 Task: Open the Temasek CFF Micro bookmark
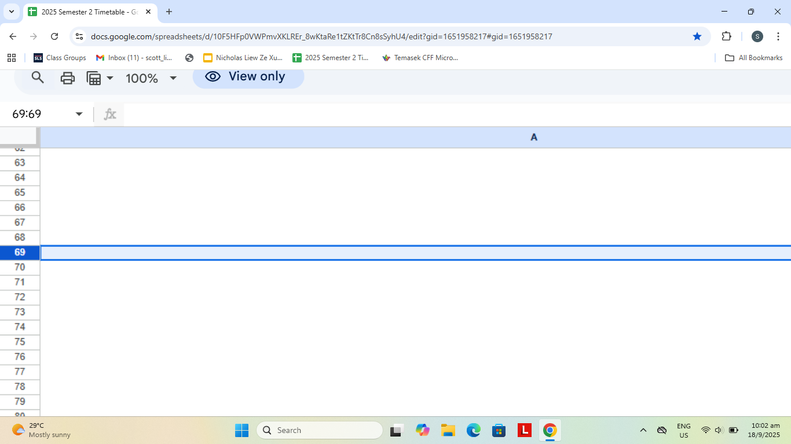(420, 58)
